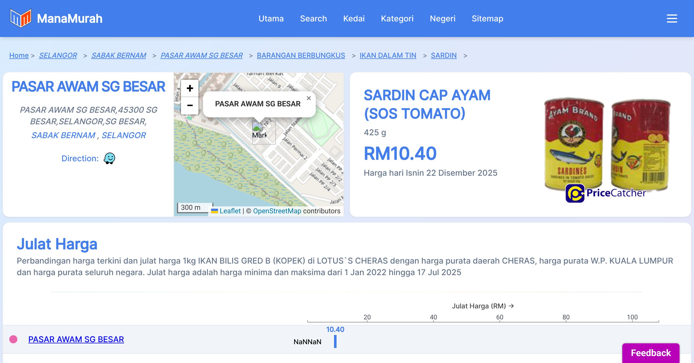694x363 pixels.
Task: Open the Negeri menu item
Action: (442, 18)
